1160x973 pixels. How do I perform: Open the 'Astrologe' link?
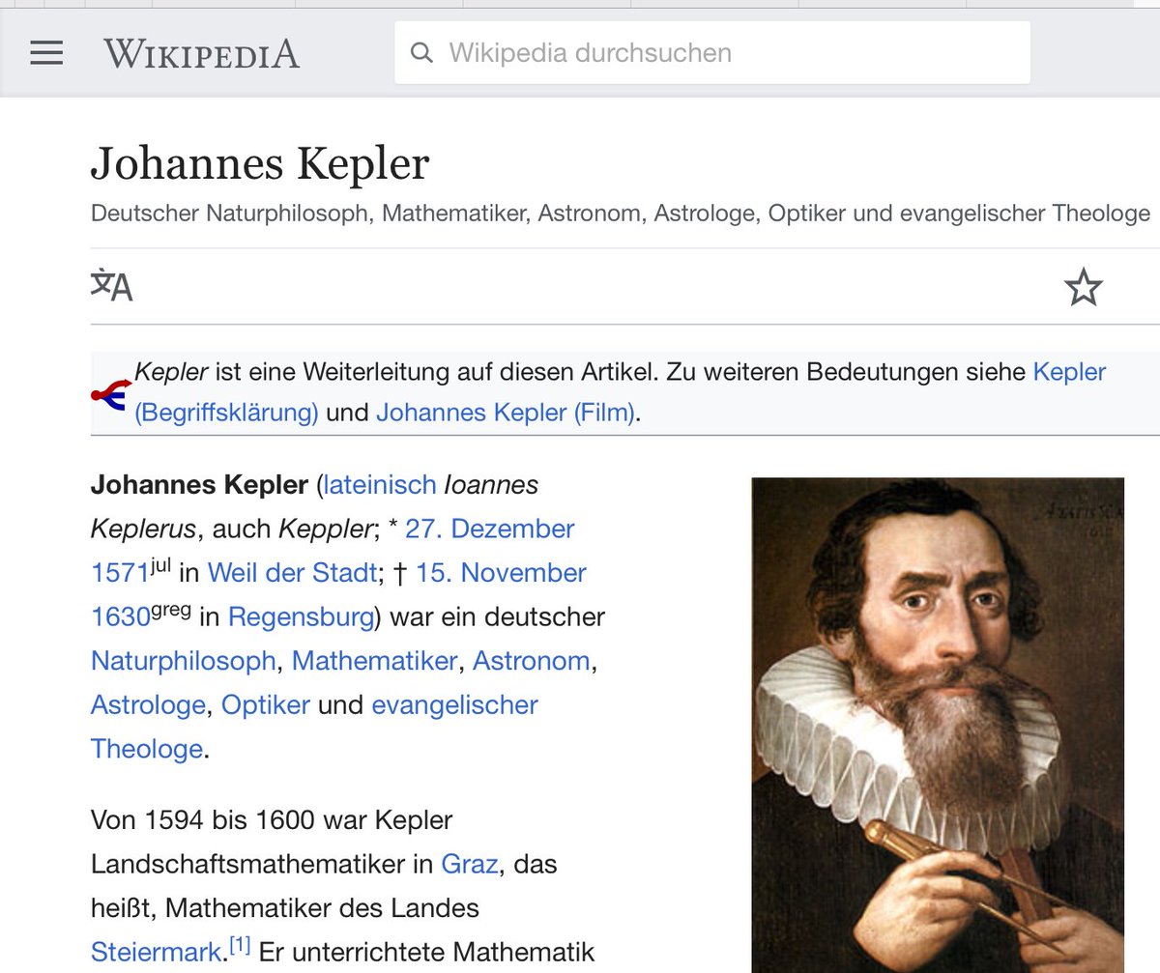pos(148,705)
